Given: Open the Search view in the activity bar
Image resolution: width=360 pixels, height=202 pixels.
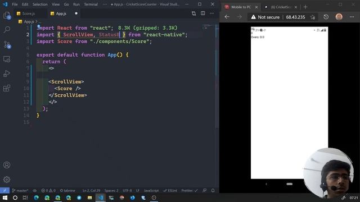Looking at the screenshot, I should [7, 30].
